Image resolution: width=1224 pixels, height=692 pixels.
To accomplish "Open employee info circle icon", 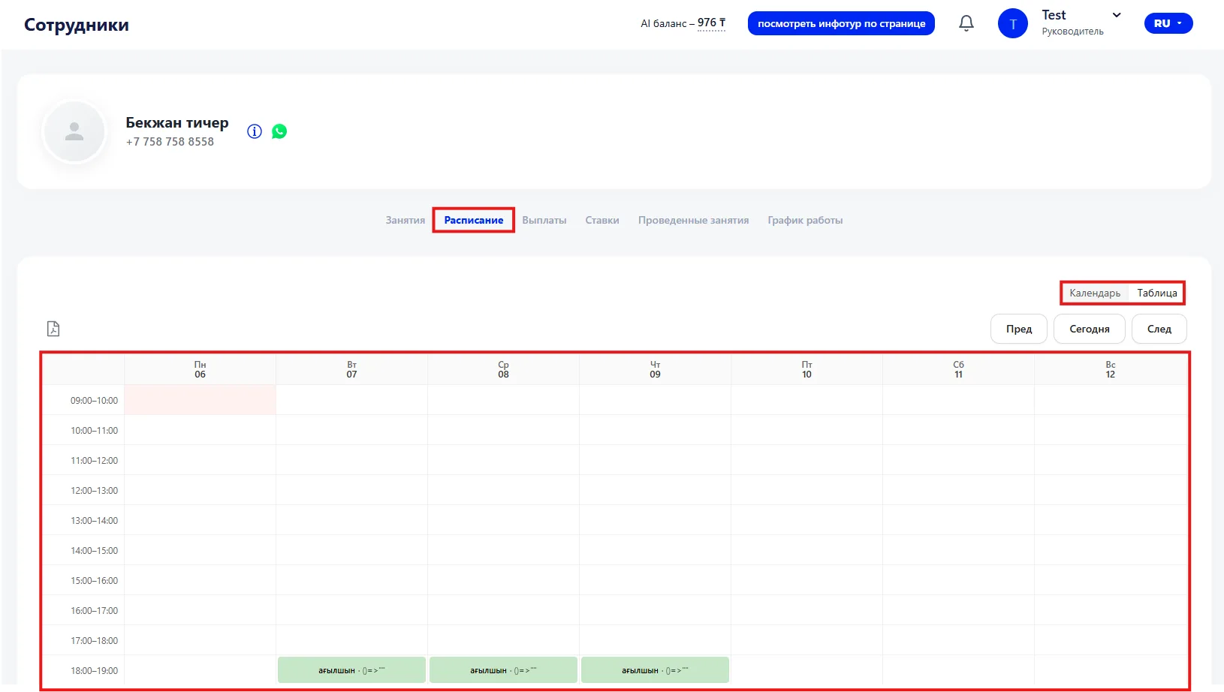I will tap(255, 131).
